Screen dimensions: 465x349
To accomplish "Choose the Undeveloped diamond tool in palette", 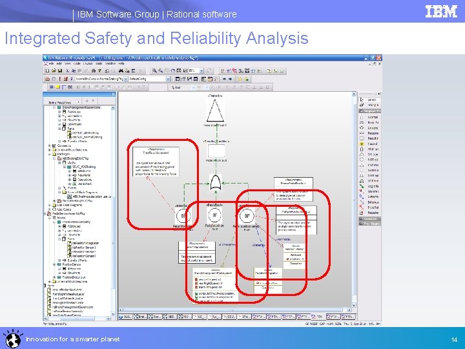I will [369, 127].
